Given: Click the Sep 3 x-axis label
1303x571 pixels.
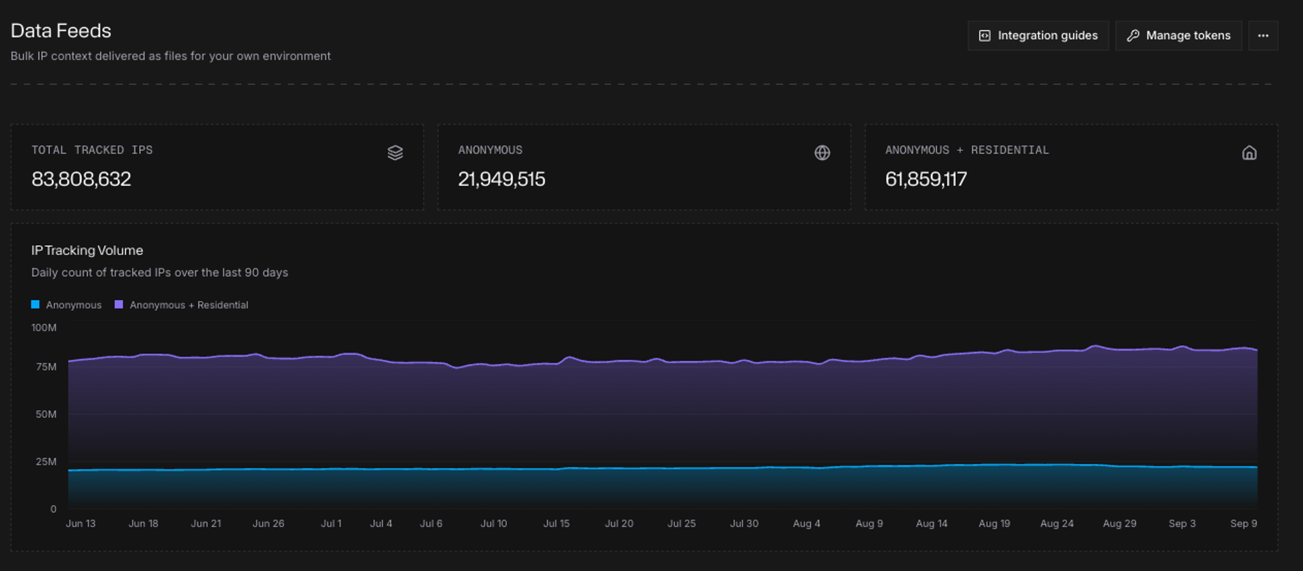Looking at the screenshot, I should [1182, 524].
